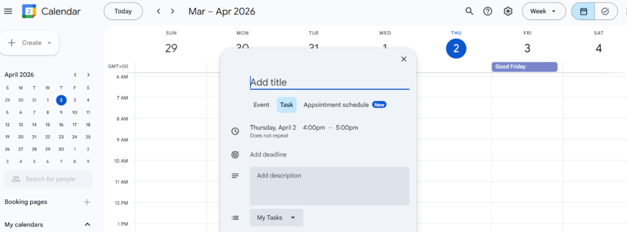The image size is (627, 232).
Task: Open the Create button dropdown
Action: (x=29, y=43)
